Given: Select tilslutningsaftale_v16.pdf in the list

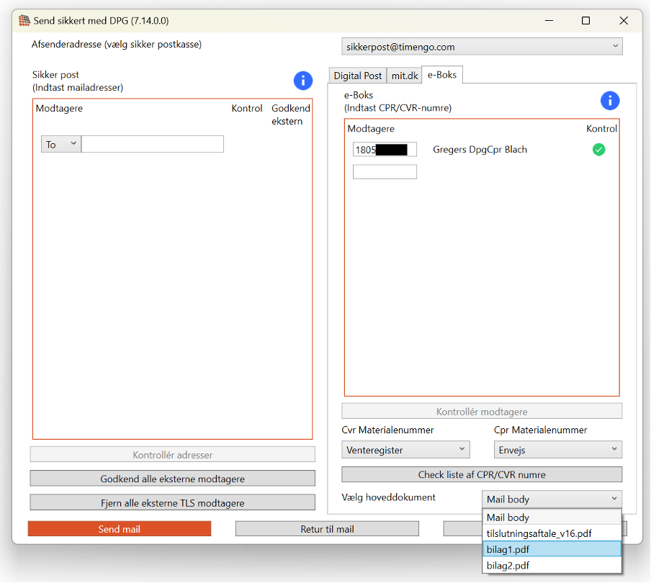Looking at the screenshot, I should (552, 533).
